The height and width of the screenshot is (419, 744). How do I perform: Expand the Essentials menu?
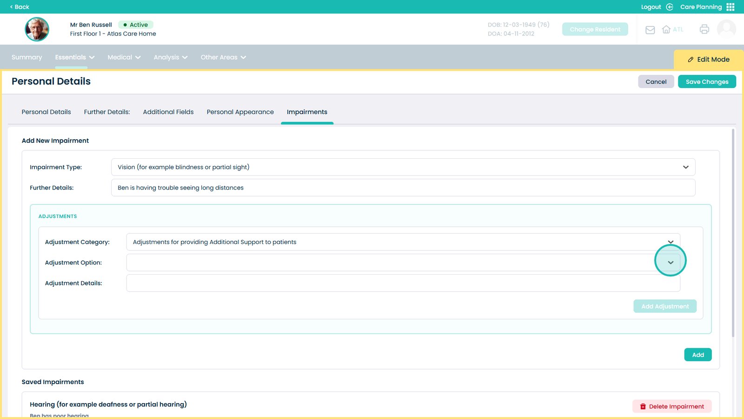(x=75, y=57)
